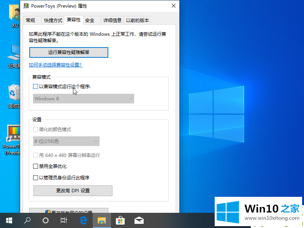Open taskbar search magnifier icon
The image size is (304, 228).
[x=27, y=220]
